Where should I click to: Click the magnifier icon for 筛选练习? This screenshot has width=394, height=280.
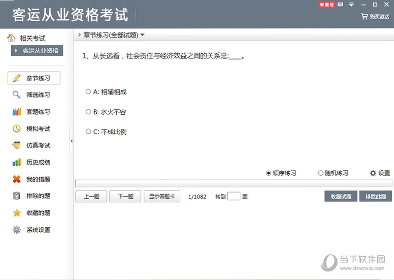click(x=17, y=94)
